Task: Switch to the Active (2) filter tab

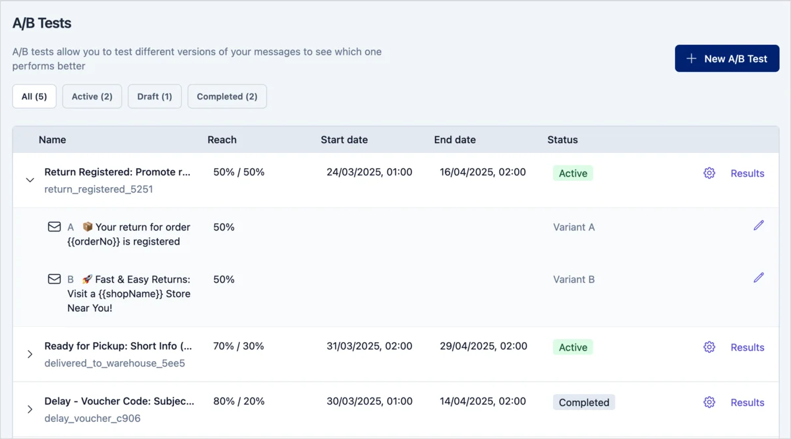Action: 92,96
